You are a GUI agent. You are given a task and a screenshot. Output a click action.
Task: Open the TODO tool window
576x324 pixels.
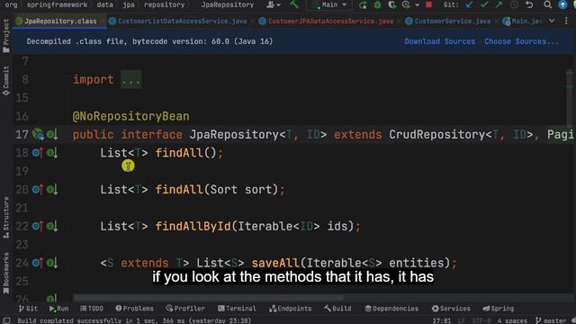(x=92, y=309)
